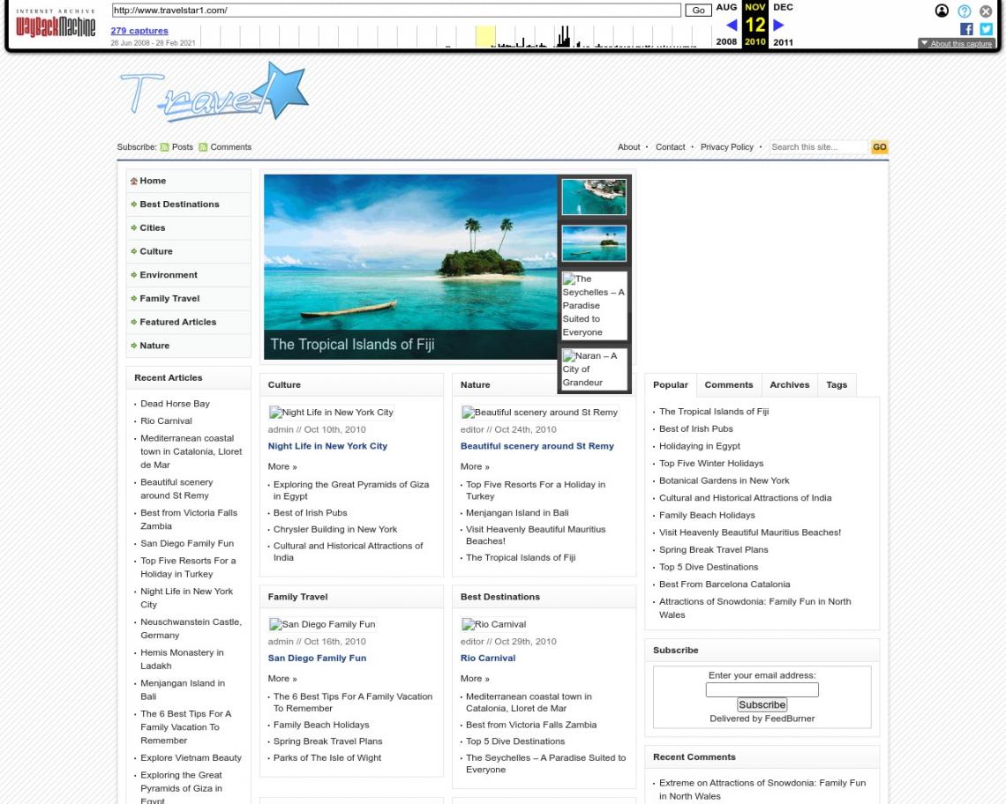Image resolution: width=1006 pixels, height=804 pixels.
Task: Click the orange GO search button
Action: 879,147
